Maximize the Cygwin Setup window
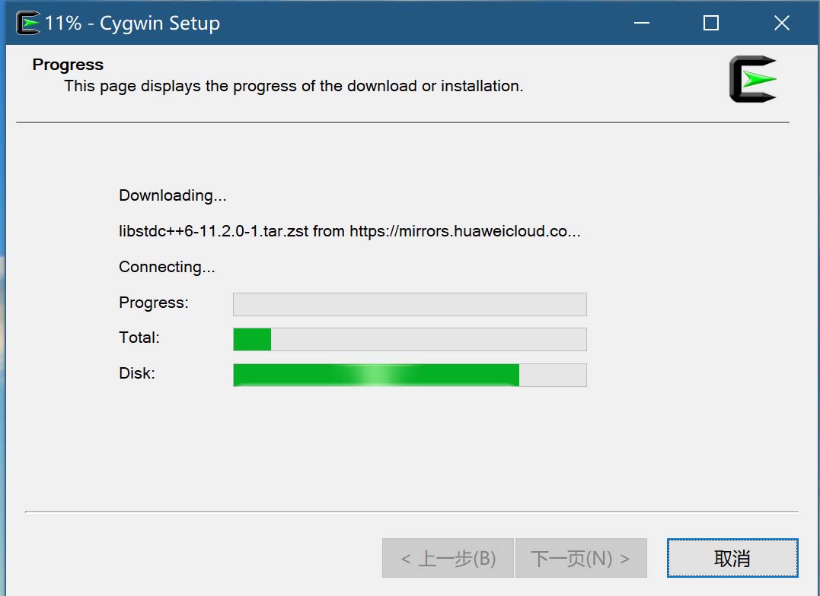Screen dimensions: 820x596 click(x=710, y=23)
